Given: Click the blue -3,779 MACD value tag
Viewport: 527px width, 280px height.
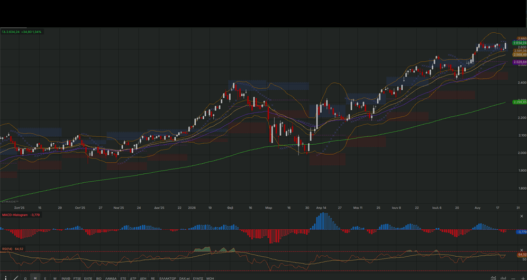Looking at the screenshot, I should pos(521,232).
